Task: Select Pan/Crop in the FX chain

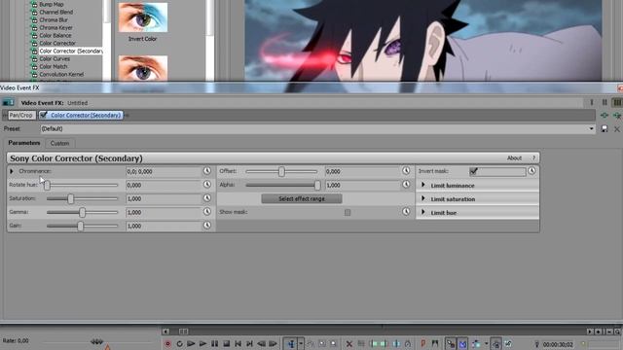Action: pyautogui.click(x=20, y=115)
